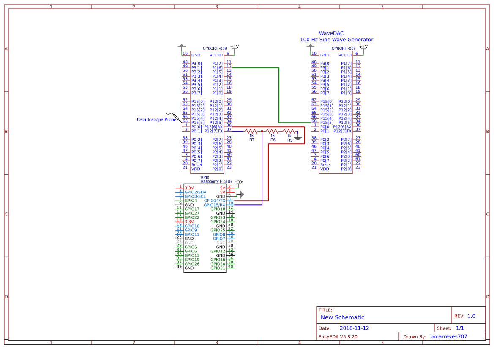Click the "New Schematic" title field
The image size is (494, 349).
click(342, 317)
